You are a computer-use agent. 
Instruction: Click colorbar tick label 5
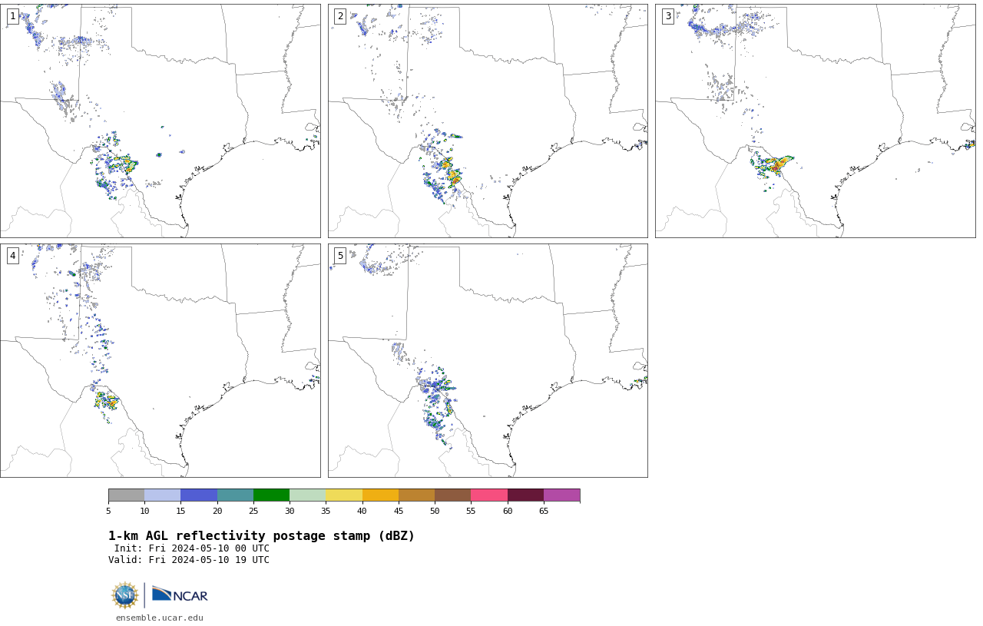click(108, 512)
